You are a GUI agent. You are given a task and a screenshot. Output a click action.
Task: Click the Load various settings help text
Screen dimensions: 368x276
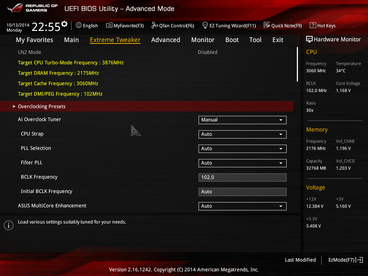(72, 222)
